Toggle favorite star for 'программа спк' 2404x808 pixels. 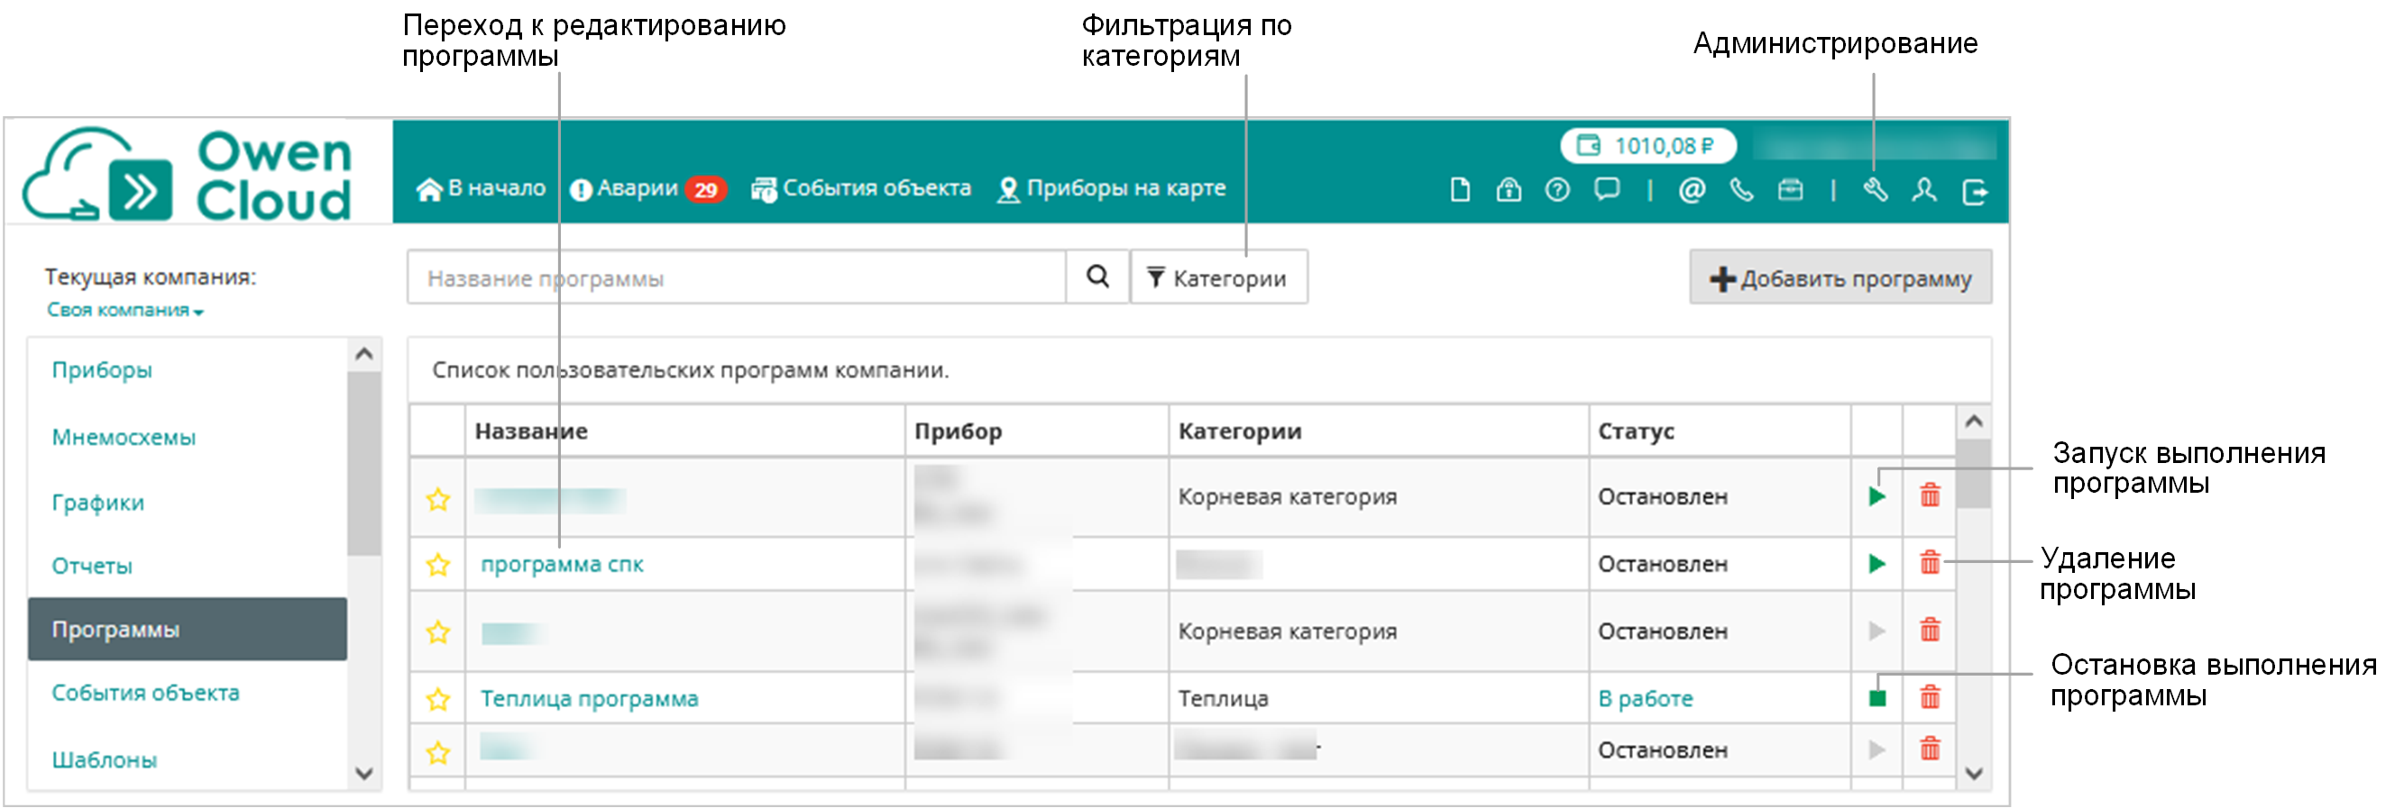[x=437, y=565]
